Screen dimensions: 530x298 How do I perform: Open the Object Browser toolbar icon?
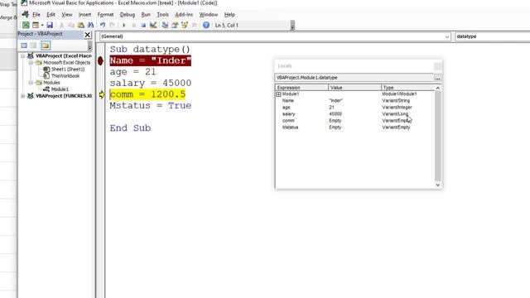[185, 25]
